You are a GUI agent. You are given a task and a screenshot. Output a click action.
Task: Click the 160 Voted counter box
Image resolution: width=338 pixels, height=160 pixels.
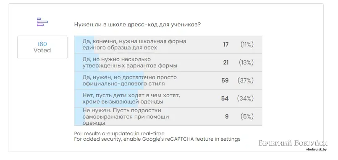coord(42,47)
